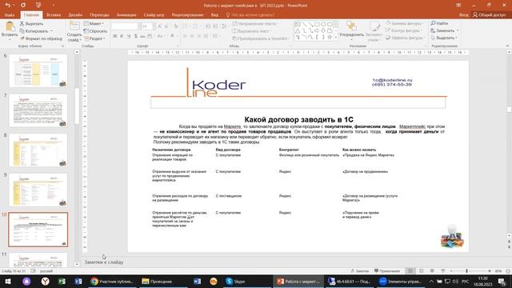The image size is (512, 288).
Task: Click the Общий доступ share button
Action: [489, 15]
